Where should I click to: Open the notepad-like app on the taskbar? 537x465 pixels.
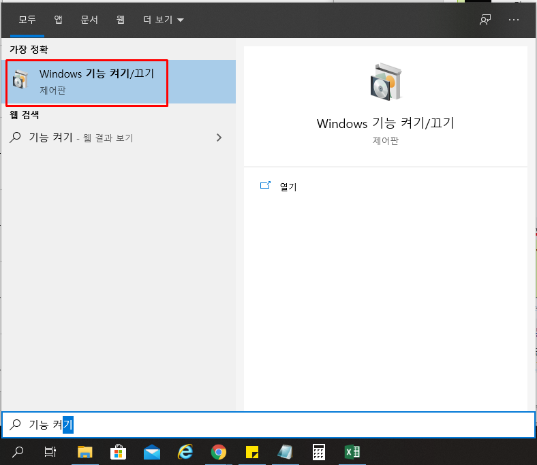tap(286, 452)
